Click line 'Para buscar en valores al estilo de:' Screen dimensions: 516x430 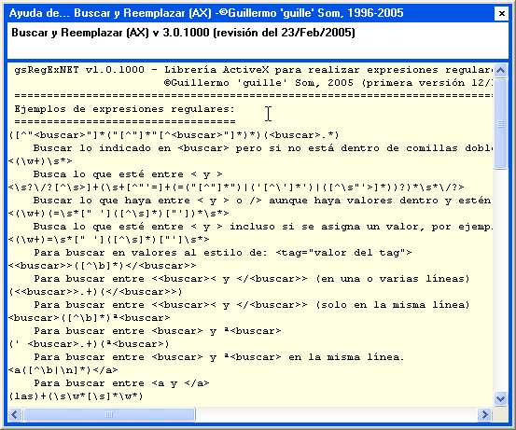223,253
